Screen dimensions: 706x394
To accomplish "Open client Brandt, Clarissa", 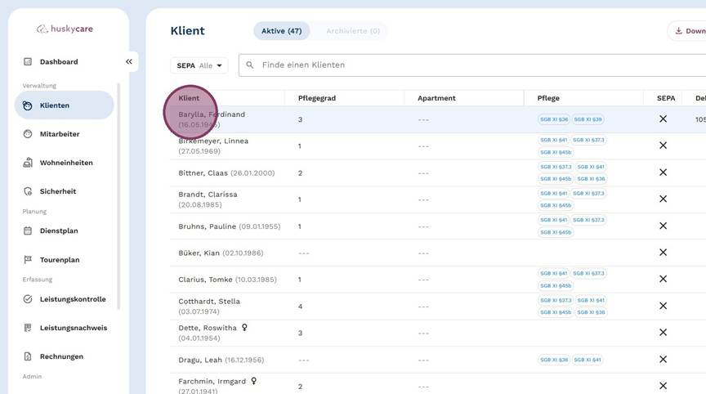I will 208,199.
